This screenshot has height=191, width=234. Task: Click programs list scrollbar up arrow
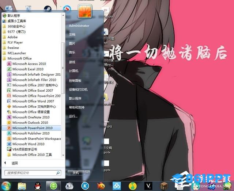coord(63,15)
